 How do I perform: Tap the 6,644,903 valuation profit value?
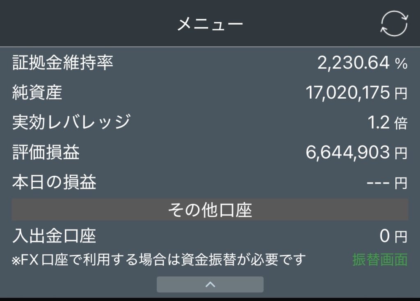[x=347, y=152]
